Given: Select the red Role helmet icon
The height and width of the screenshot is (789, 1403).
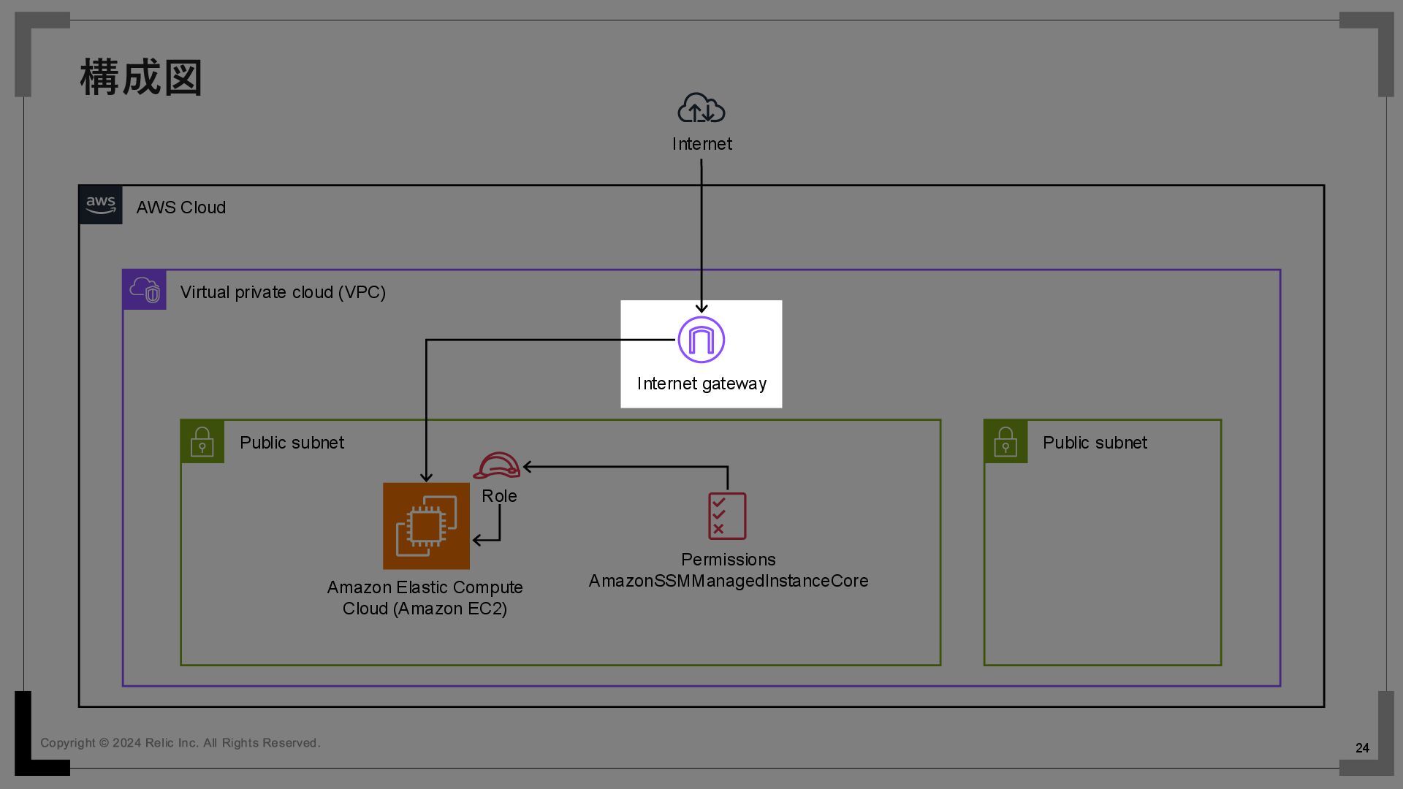Looking at the screenshot, I should point(497,465).
